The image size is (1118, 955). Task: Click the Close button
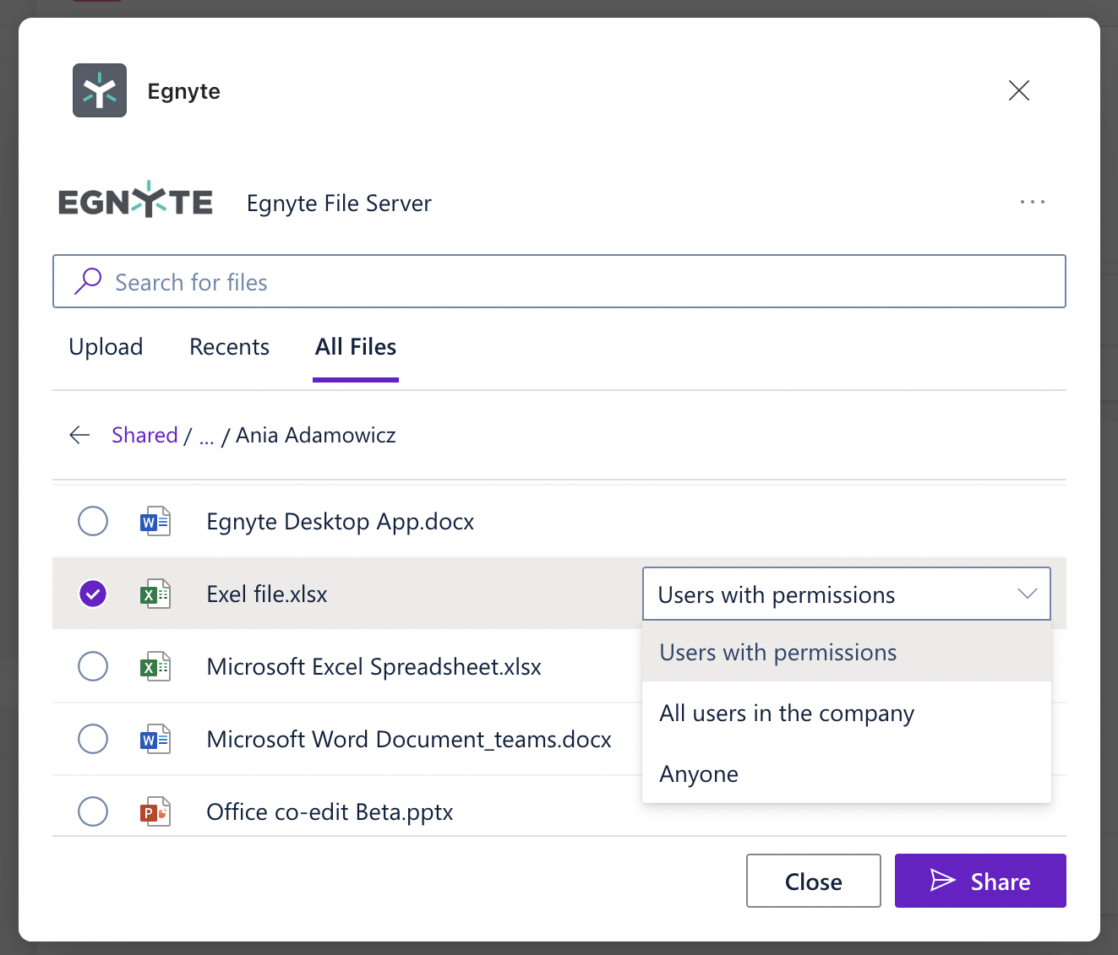coord(813,881)
